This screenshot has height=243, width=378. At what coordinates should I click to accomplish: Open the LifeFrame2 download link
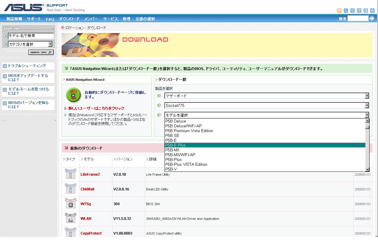coord(90,175)
